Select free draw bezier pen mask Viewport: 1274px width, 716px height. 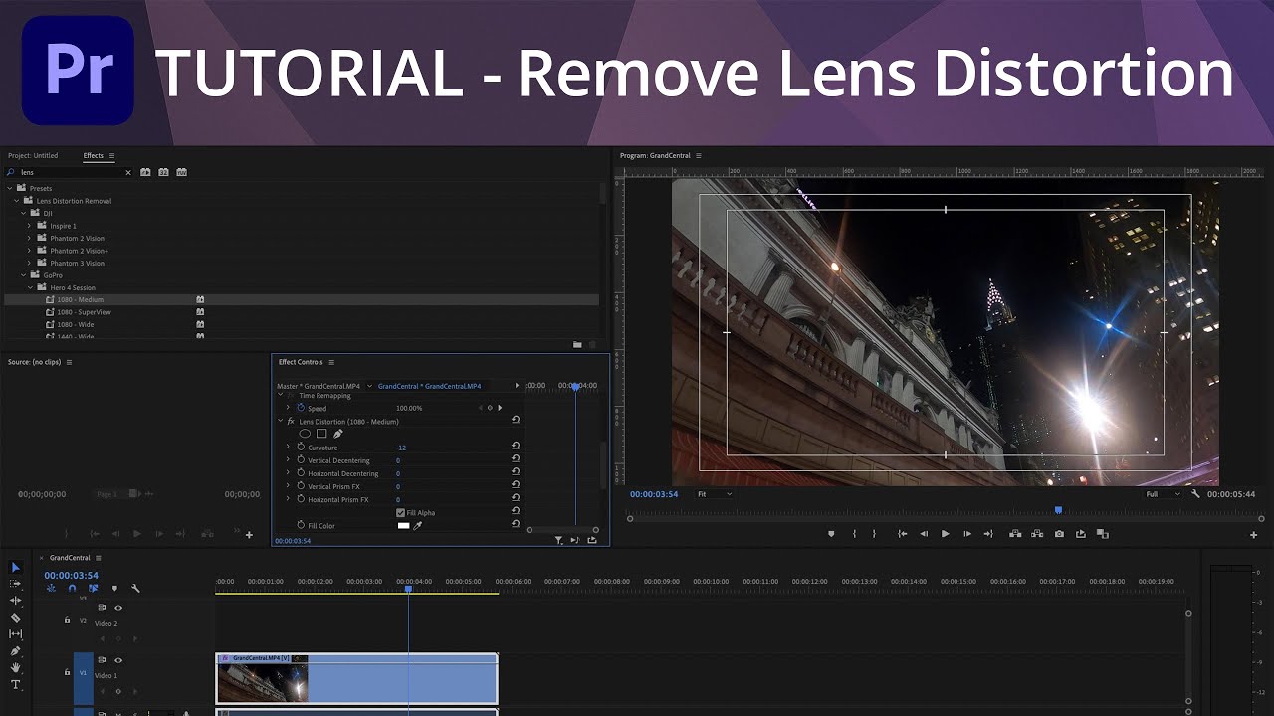pyautogui.click(x=337, y=434)
